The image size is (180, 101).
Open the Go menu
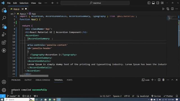point(40,3)
